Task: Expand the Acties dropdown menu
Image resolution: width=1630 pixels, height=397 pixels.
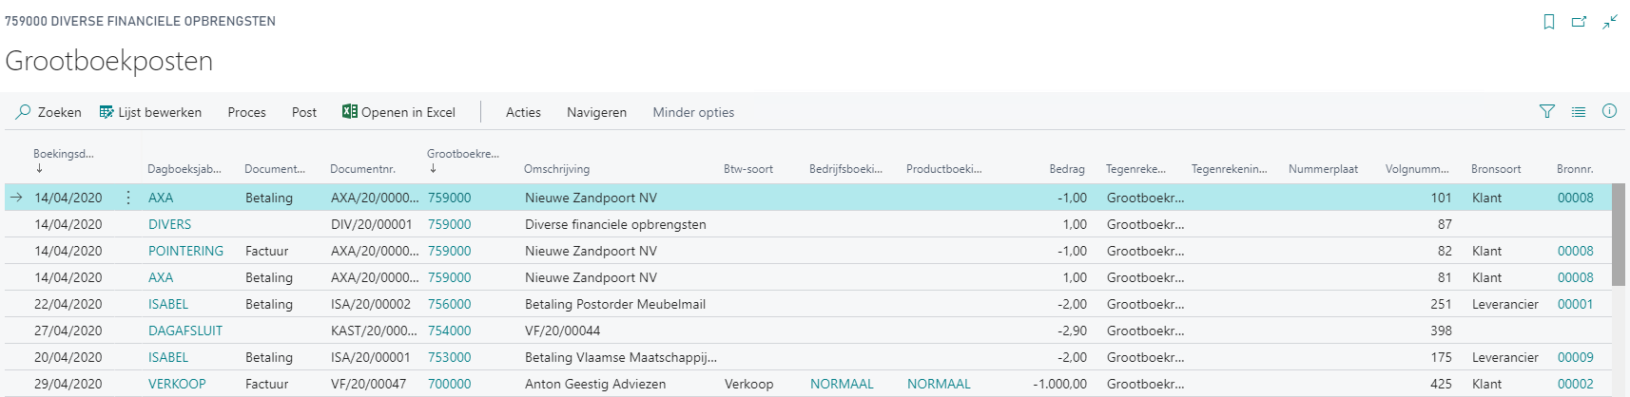Action: [x=523, y=112]
